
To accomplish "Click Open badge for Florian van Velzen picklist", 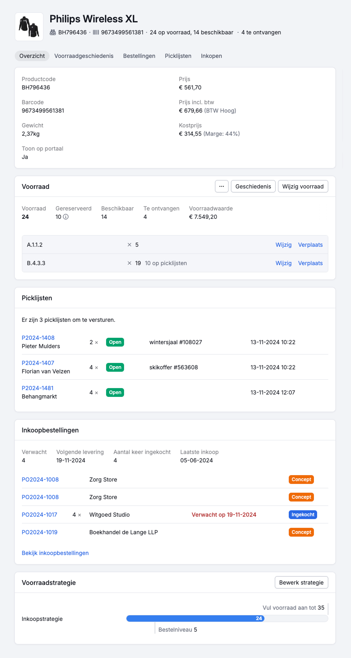I will [x=115, y=367].
